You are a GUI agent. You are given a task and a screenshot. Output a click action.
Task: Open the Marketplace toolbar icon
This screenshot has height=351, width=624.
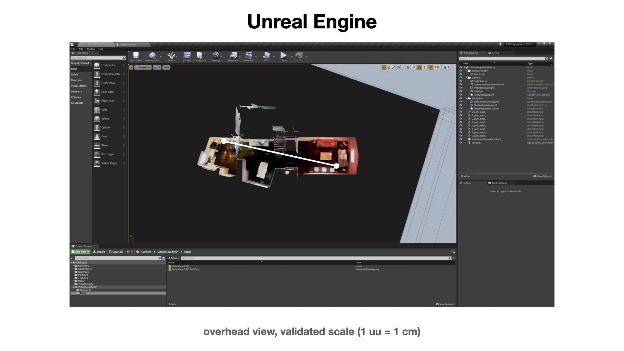point(200,56)
